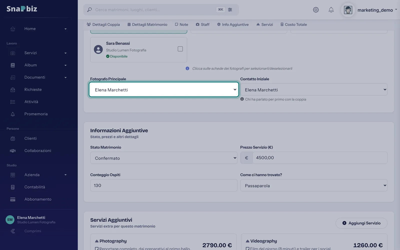The width and height of the screenshot is (400, 250).
Task: Jump to Info Aggiuntive tab
Action: tap(233, 24)
